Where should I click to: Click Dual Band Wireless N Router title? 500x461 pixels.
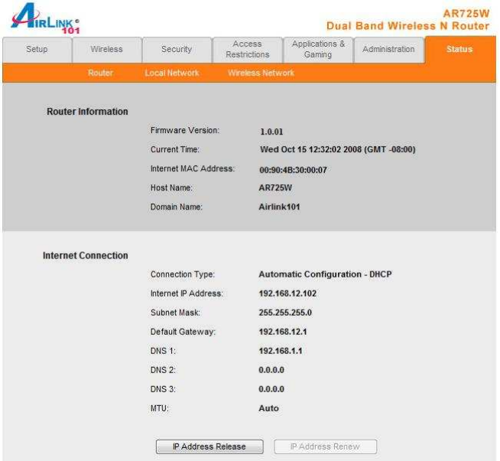[407, 26]
